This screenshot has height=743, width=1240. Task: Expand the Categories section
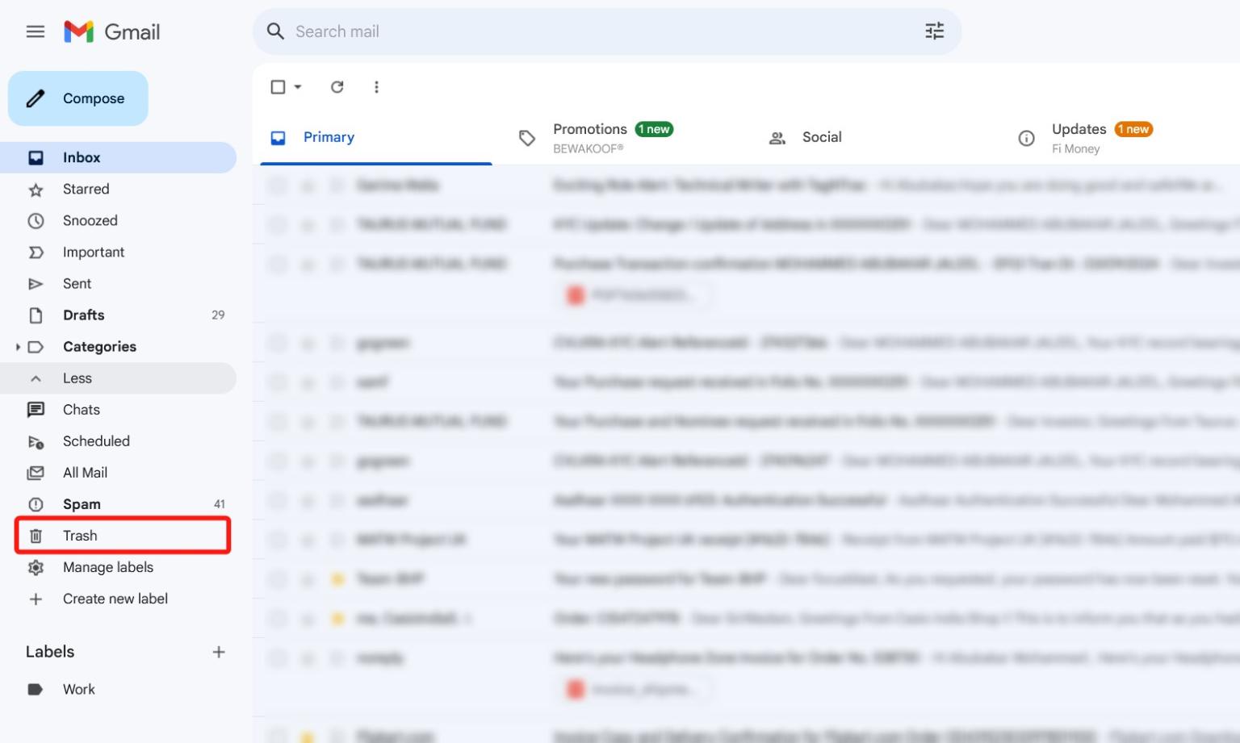(x=19, y=346)
